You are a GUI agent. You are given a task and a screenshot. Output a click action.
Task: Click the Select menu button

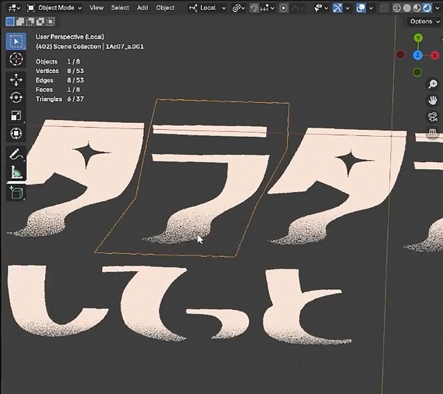pos(120,8)
